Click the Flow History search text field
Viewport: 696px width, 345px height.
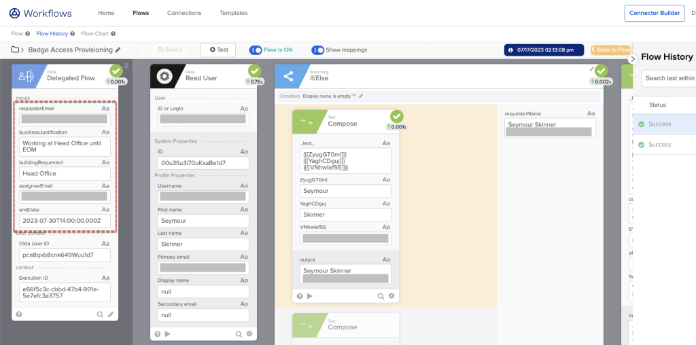point(669,78)
